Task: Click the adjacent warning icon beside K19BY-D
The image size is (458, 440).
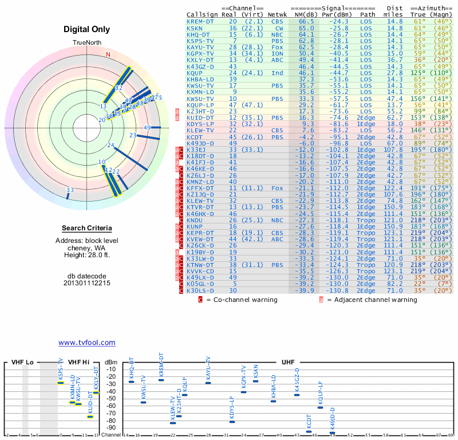Action: (x=177, y=252)
